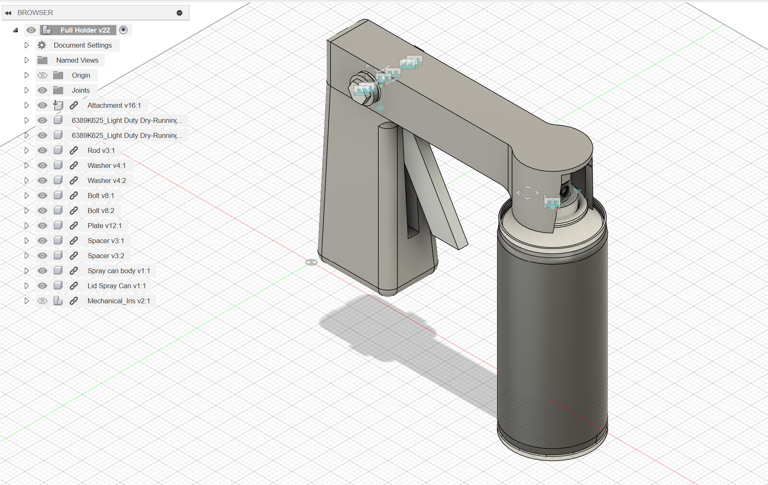Toggle visibility of Full Holder v22 root
The height and width of the screenshot is (485, 768).
31,30
